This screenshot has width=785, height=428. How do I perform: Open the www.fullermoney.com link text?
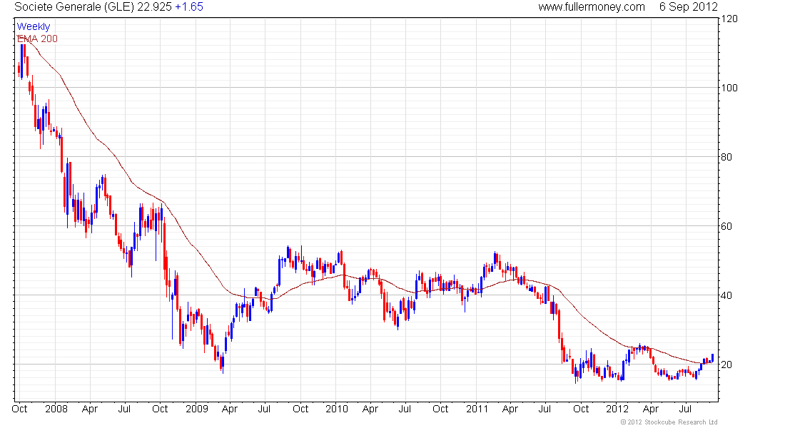(x=592, y=7)
